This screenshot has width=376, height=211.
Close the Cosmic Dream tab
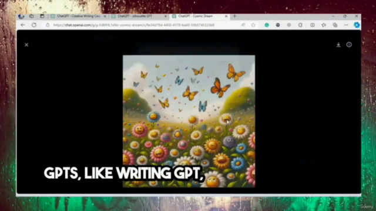click(x=226, y=16)
